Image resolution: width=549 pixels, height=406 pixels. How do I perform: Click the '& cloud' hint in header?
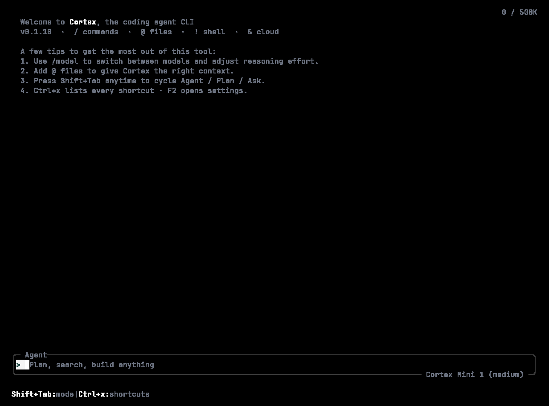click(263, 32)
